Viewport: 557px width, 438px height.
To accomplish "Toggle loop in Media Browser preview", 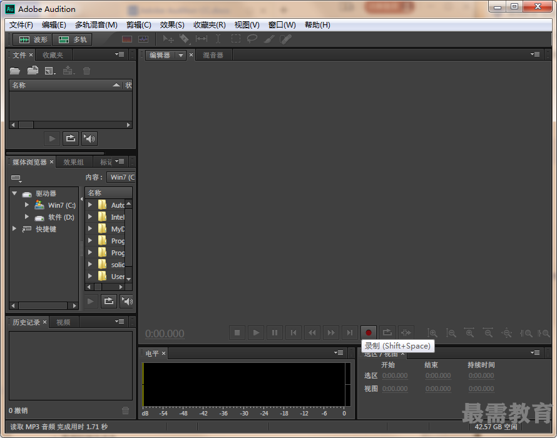I will [x=109, y=301].
